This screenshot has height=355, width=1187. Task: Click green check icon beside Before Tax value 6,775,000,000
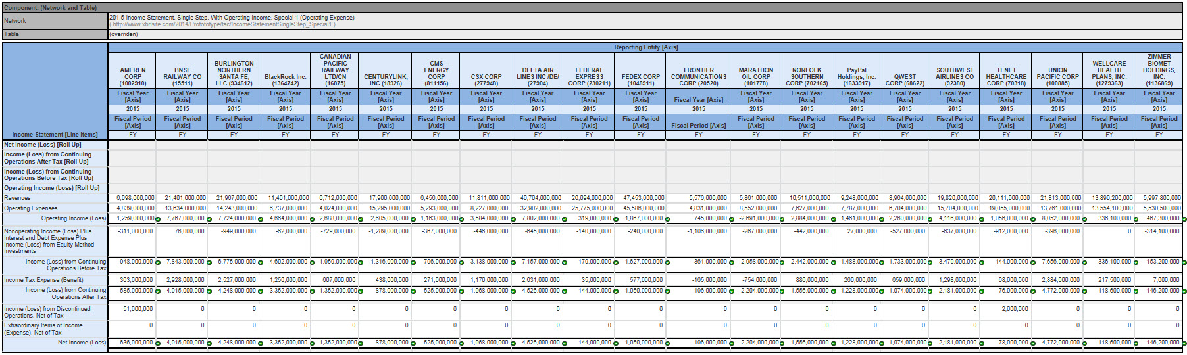point(261,262)
